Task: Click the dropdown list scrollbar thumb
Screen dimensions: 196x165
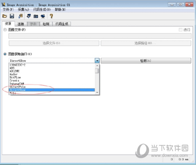Action: [x=97, y=71]
